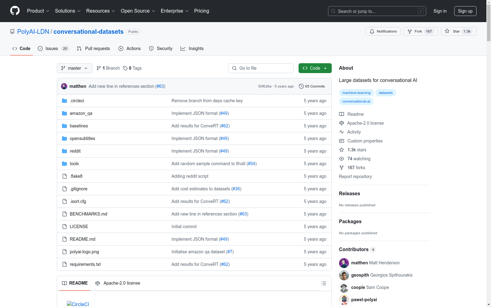Select the Apache-2.0 license tab below files
491x307 pixels.
118,283
